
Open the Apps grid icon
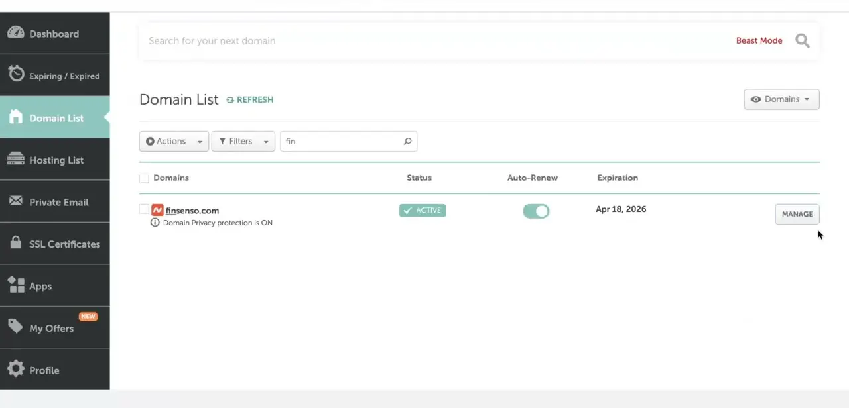16,285
